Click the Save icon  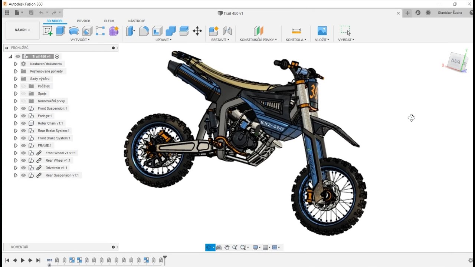click(x=31, y=13)
